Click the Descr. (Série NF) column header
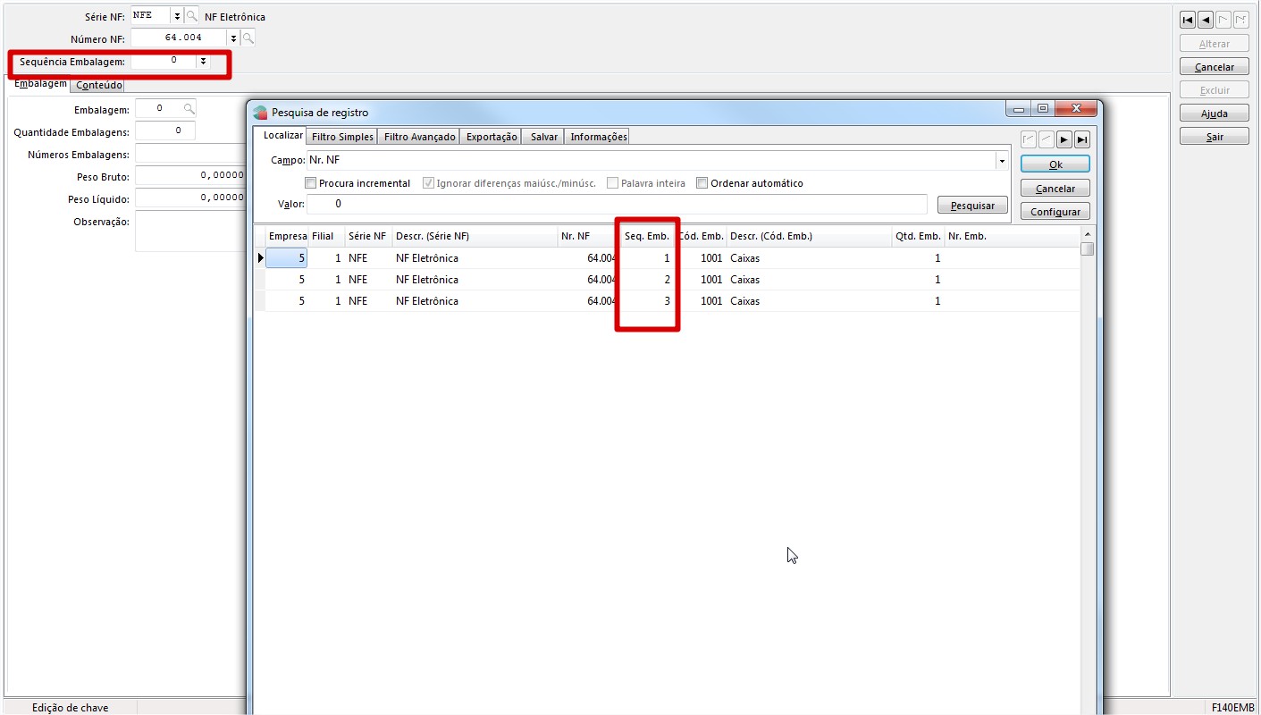1261x715 pixels. [475, 236]
